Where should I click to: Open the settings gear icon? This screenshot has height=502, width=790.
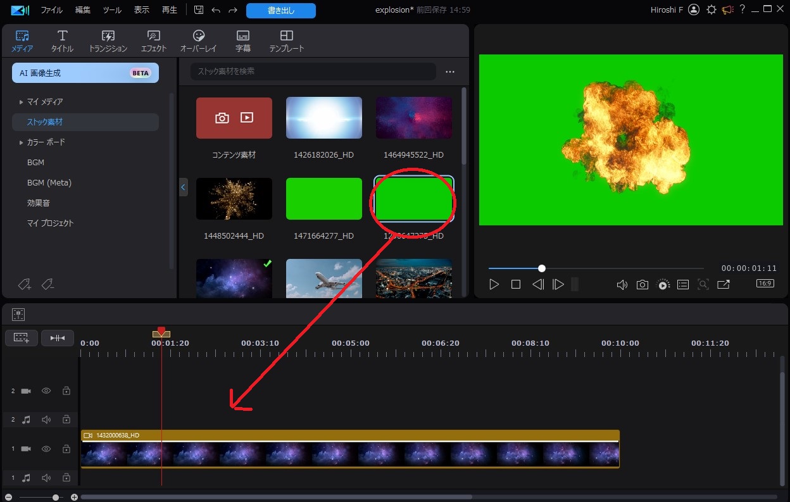click(712, 10)
